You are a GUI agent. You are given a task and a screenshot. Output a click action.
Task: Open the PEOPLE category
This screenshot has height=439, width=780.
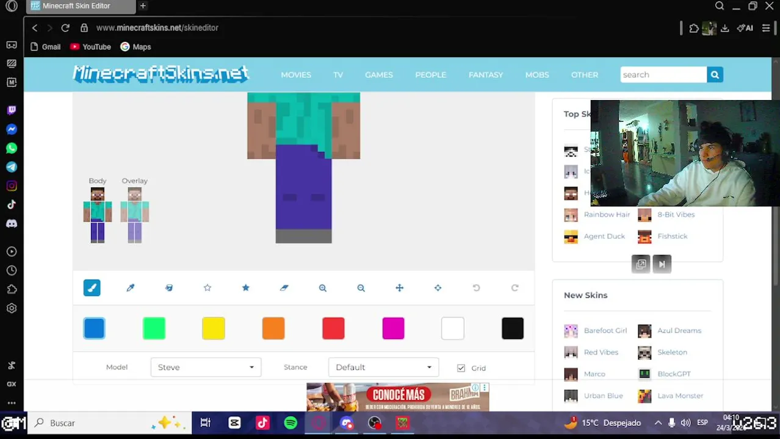click(x=431, y=74)
